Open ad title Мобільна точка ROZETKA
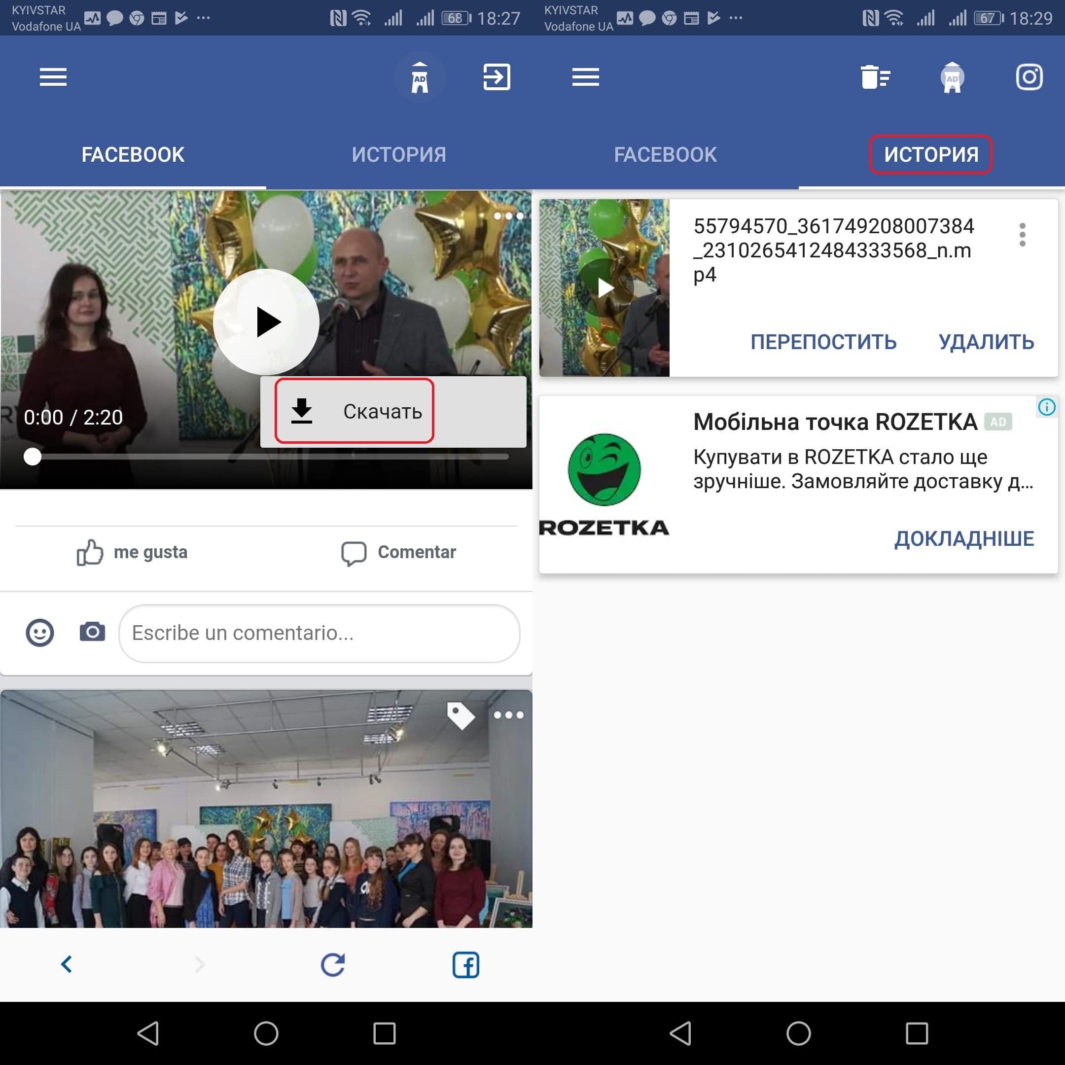The height and width of the screenshot is (1065, 1065). coord(835,422)
